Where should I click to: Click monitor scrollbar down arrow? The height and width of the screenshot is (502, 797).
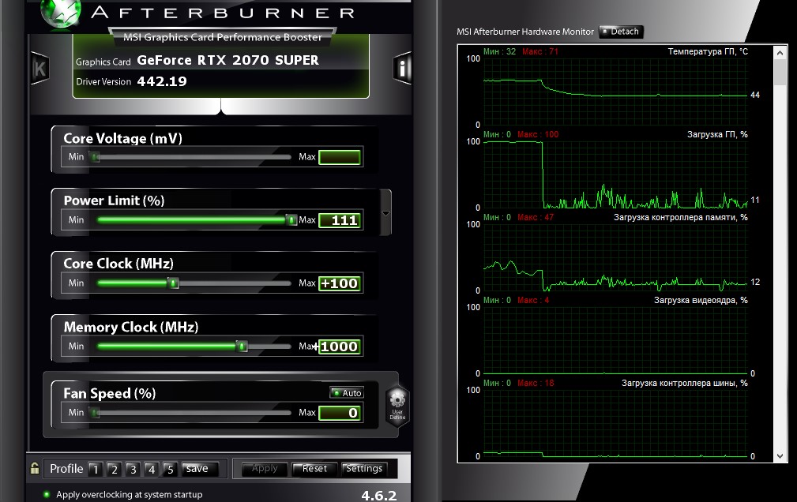pos(780,455)
